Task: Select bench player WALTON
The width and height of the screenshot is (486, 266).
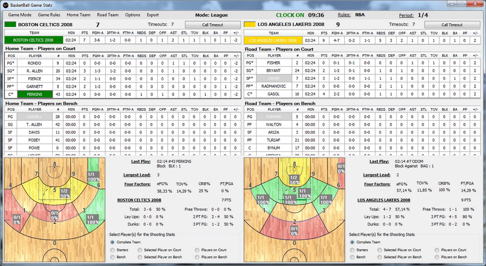Action: (x=274, y=124)
